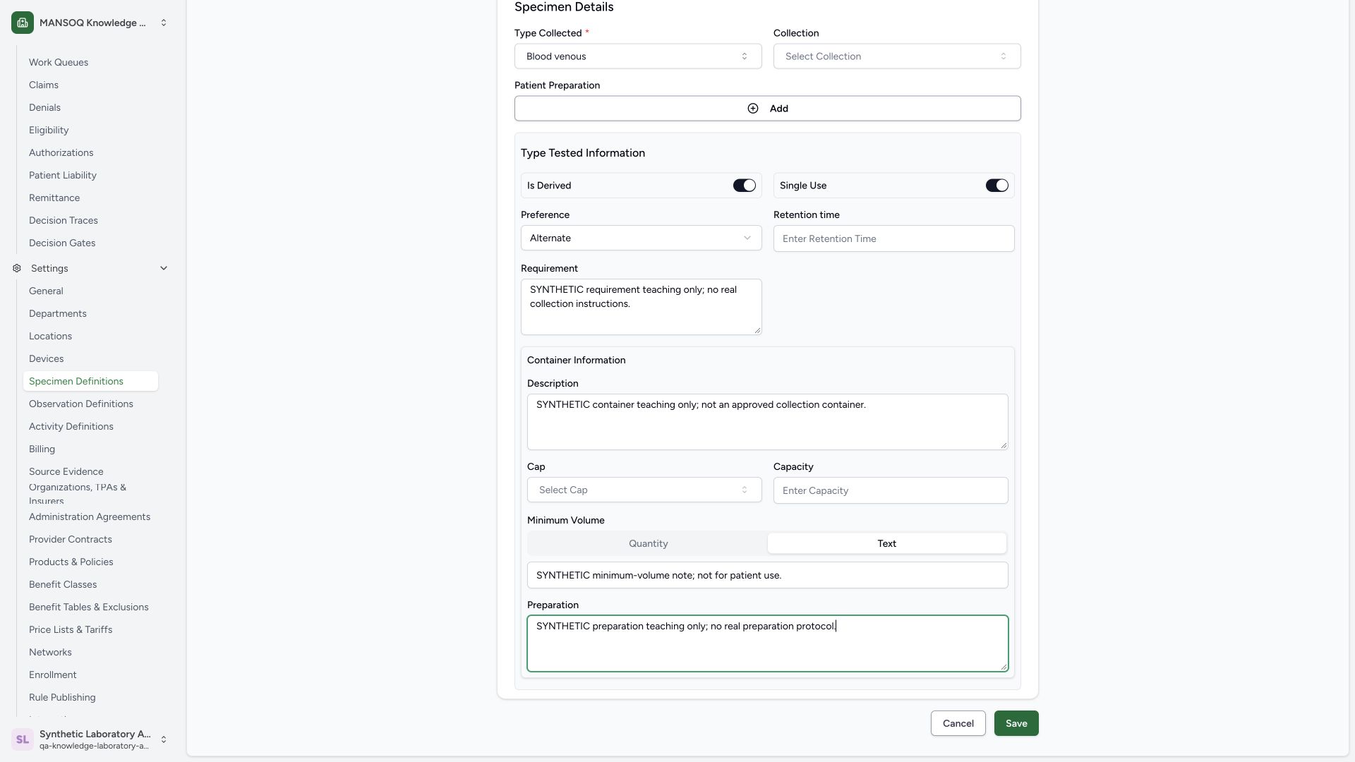Add a Patient Preparation entry
The height and width of the screenshot is (762, 1355).
point(768,108)
